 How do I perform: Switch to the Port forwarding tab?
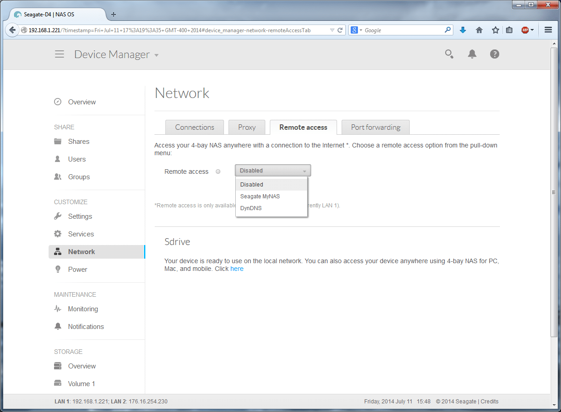[x=376, y=128]
